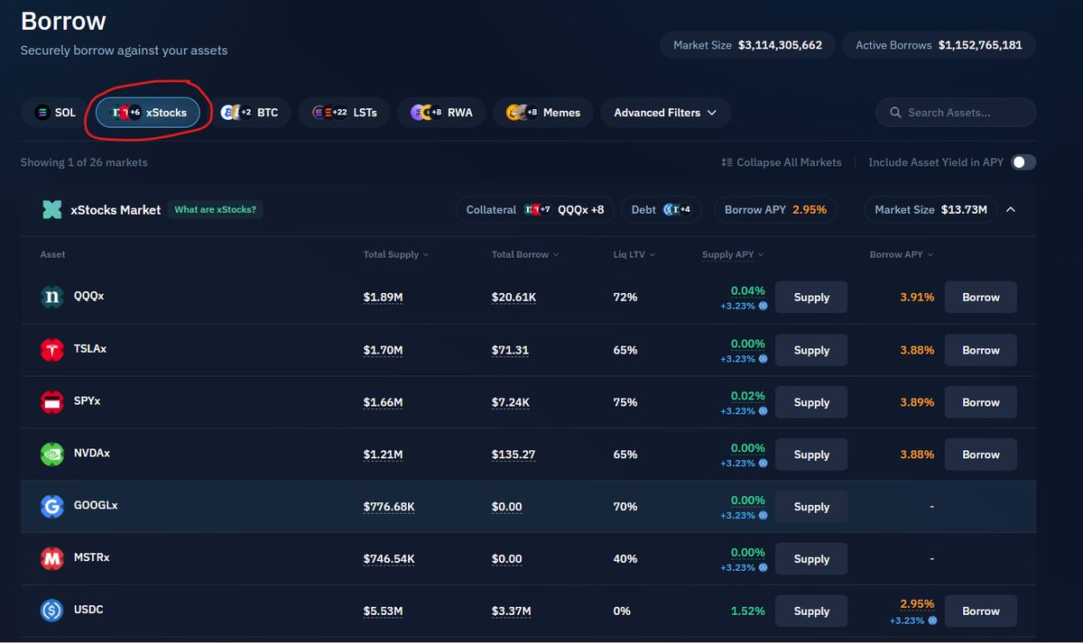Click USDC total borrow $3.37M
This screenshot has height=643, width=1083.
click(x=512, y=611)
